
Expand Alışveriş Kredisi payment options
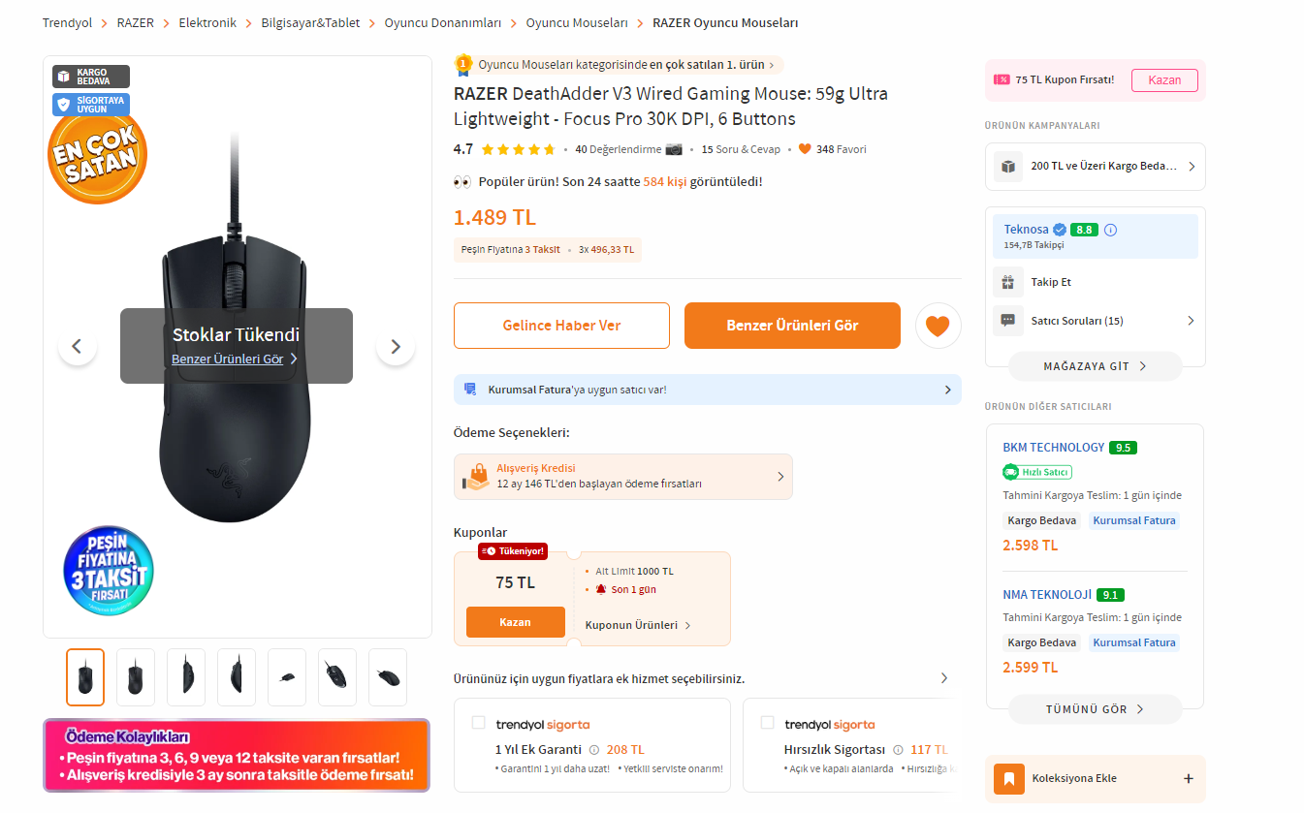(780, 477)
